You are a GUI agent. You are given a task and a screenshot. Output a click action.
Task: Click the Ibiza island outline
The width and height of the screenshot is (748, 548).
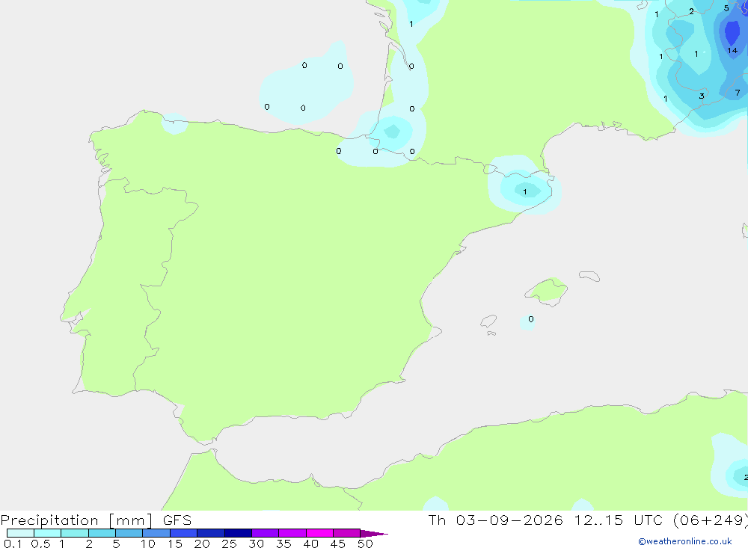[x=488, y=321]
